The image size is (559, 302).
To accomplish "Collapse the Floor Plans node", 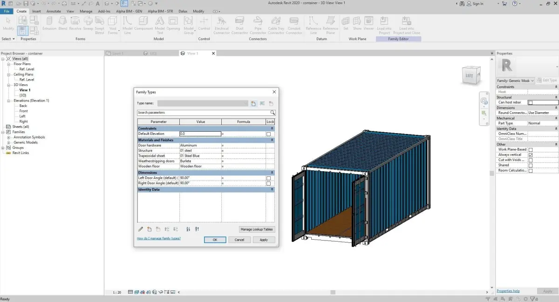I will 9,64.
